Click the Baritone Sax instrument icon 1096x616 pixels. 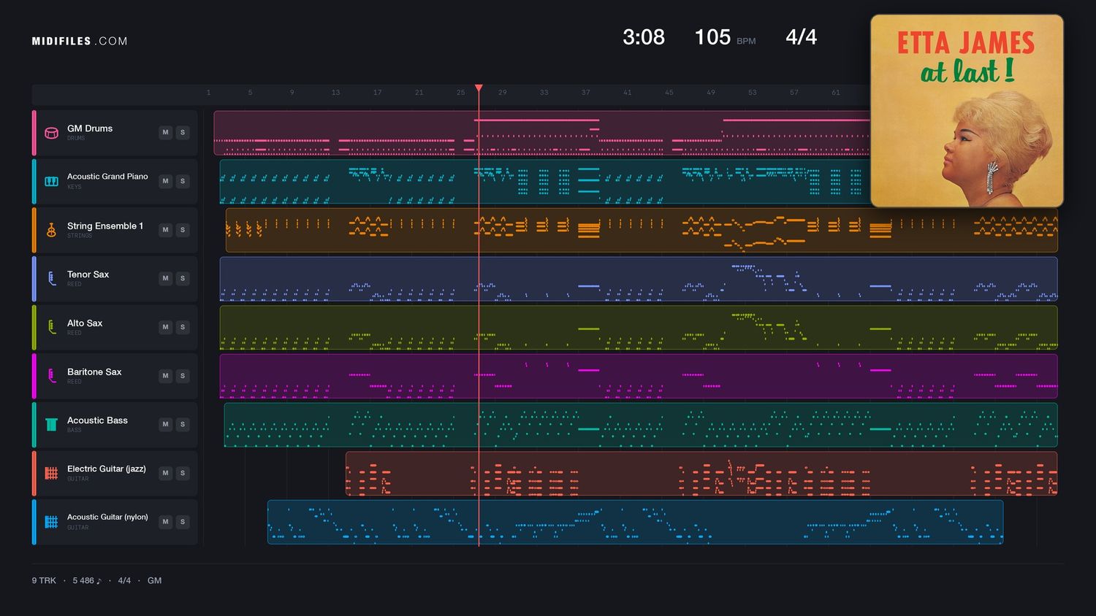pyautogui.click(x=51, y=376)
